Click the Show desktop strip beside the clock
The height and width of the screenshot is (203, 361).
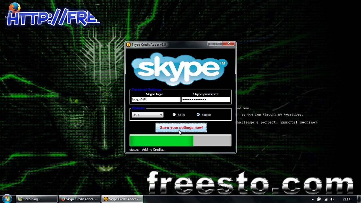coord(359,199)
